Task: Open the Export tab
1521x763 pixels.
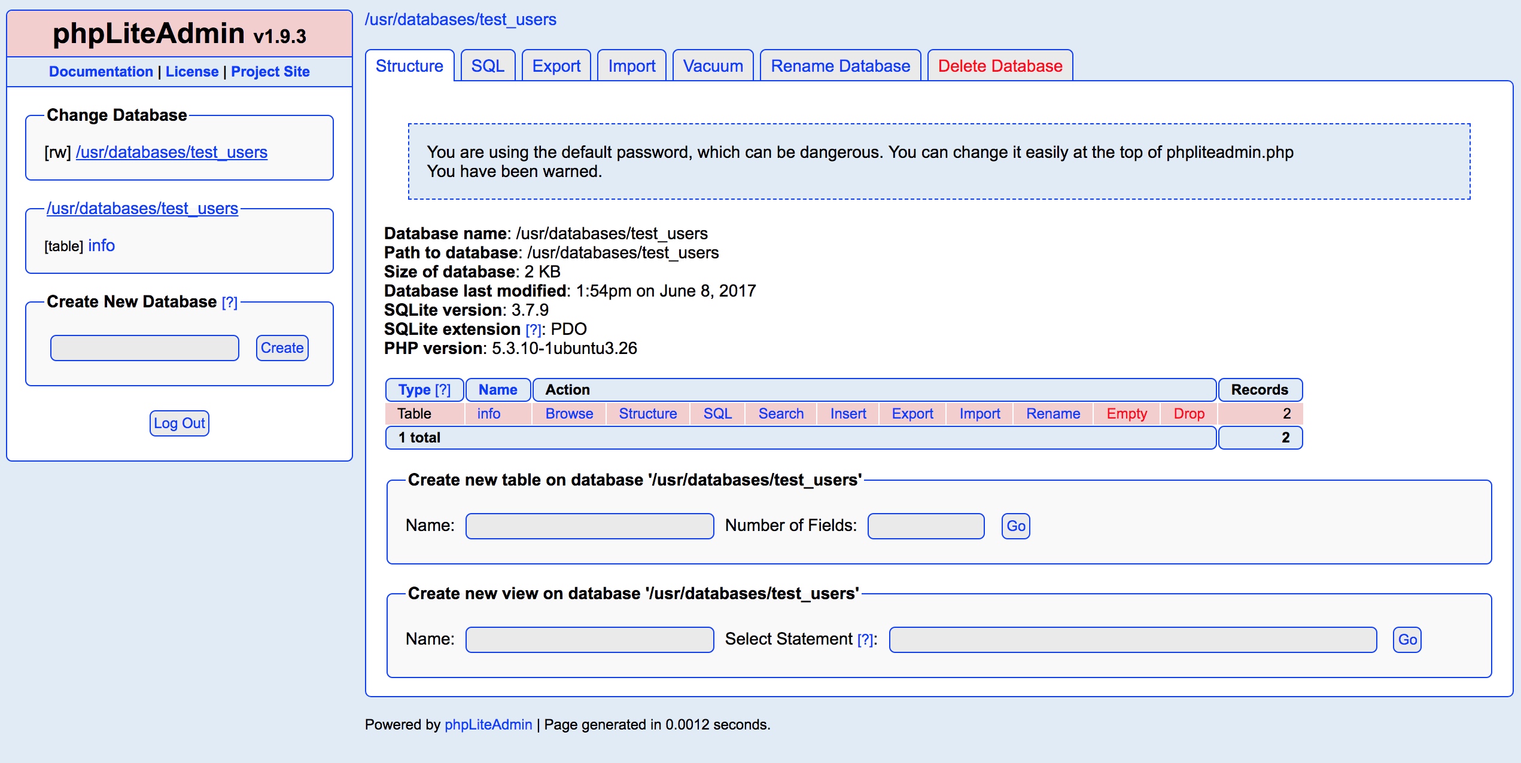Action: [x=556, y=66]
